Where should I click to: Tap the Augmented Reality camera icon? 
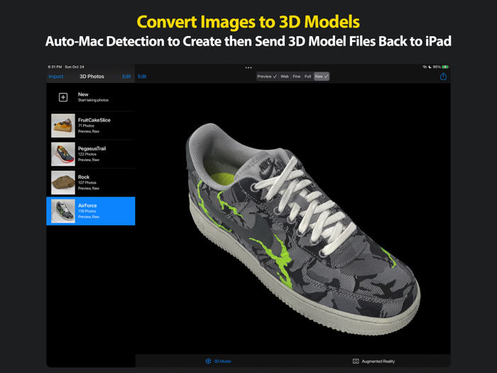pyautogui.click(x=356, y=361)
